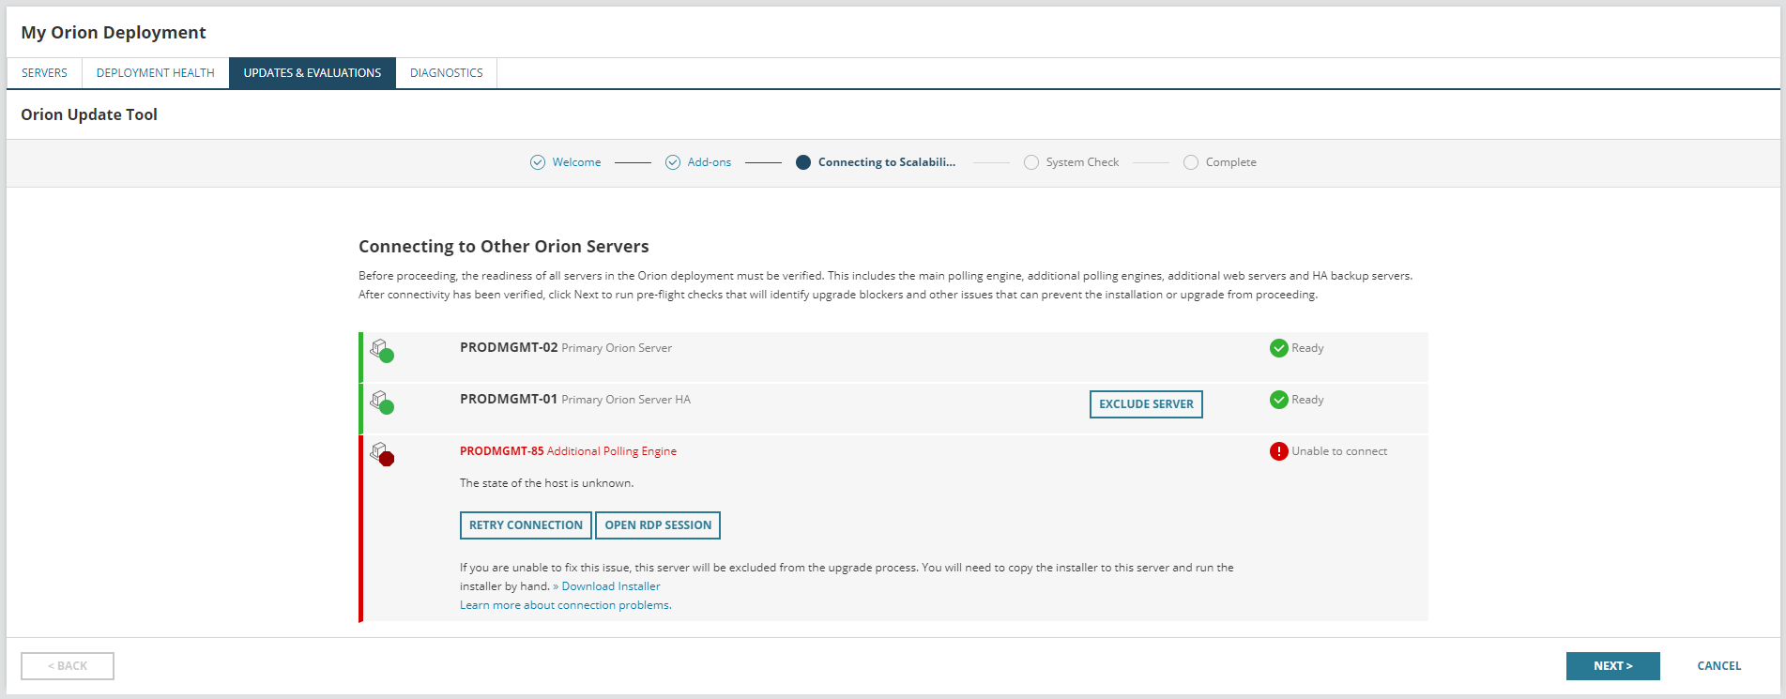
Task: Click the Primary Orion Server HA label
Action: (626, 400)
